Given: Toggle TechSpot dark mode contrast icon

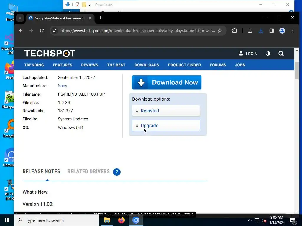Looking at the screenshot, I should tap(268, 54).
